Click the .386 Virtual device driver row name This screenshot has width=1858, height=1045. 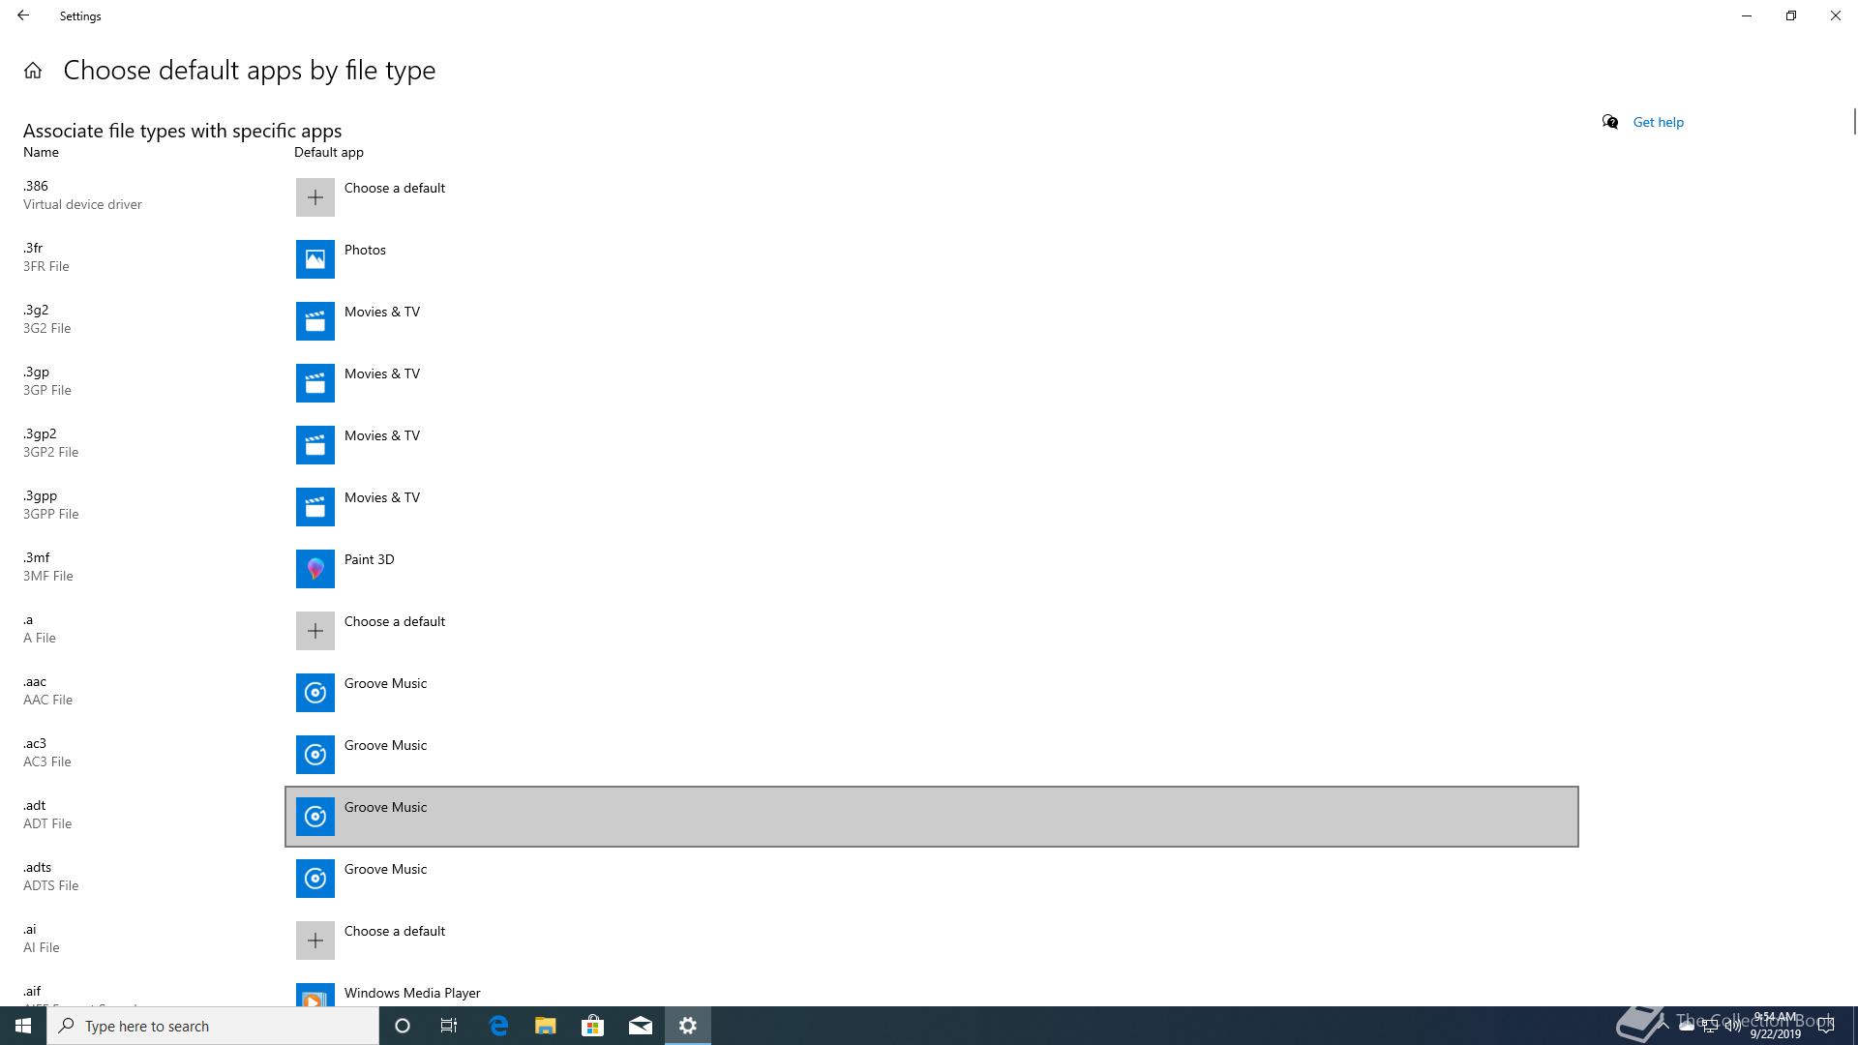pyautogui.click(x=82, y=195)
